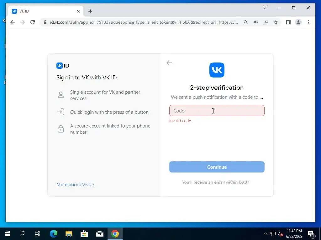Focus the Code input field
The height and width of the screenshot is (240, 321).
(217, 111)
